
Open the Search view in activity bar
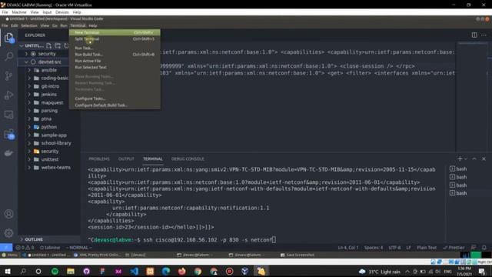pyautogui.click(x=8, y=56)
